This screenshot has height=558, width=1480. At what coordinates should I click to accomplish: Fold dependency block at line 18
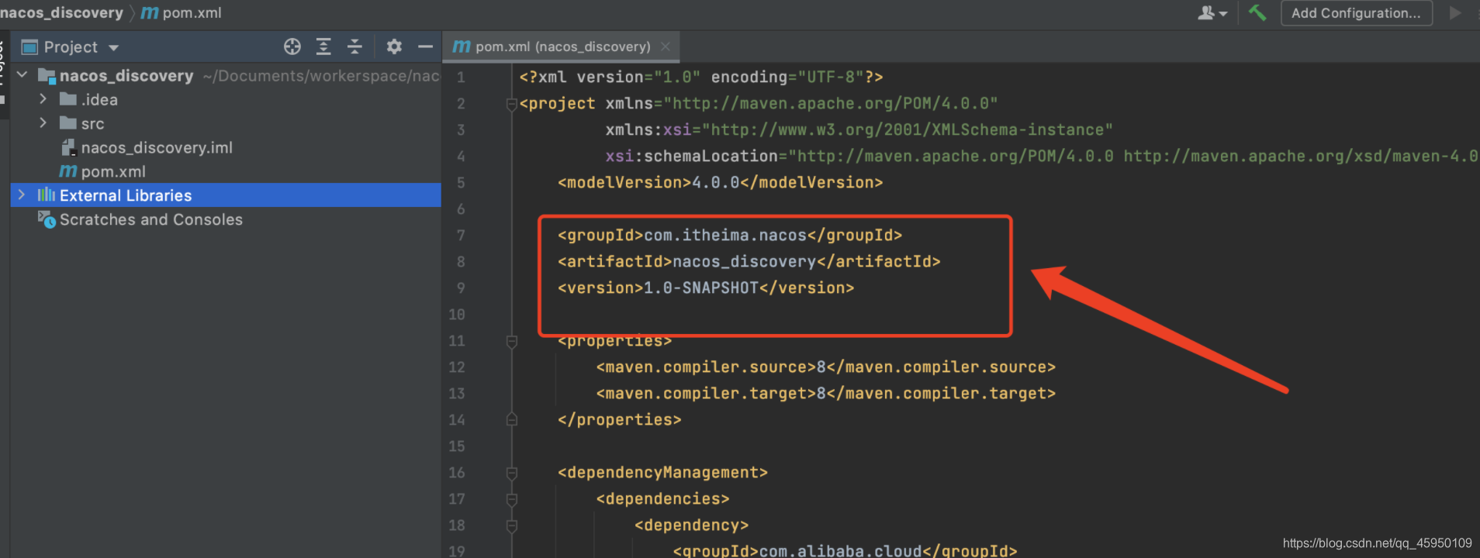[x=512, y=525]
